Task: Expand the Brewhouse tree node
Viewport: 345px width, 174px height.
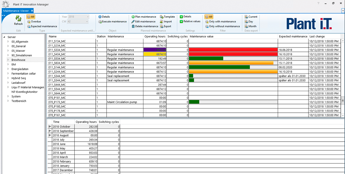Action: (8, 60)
